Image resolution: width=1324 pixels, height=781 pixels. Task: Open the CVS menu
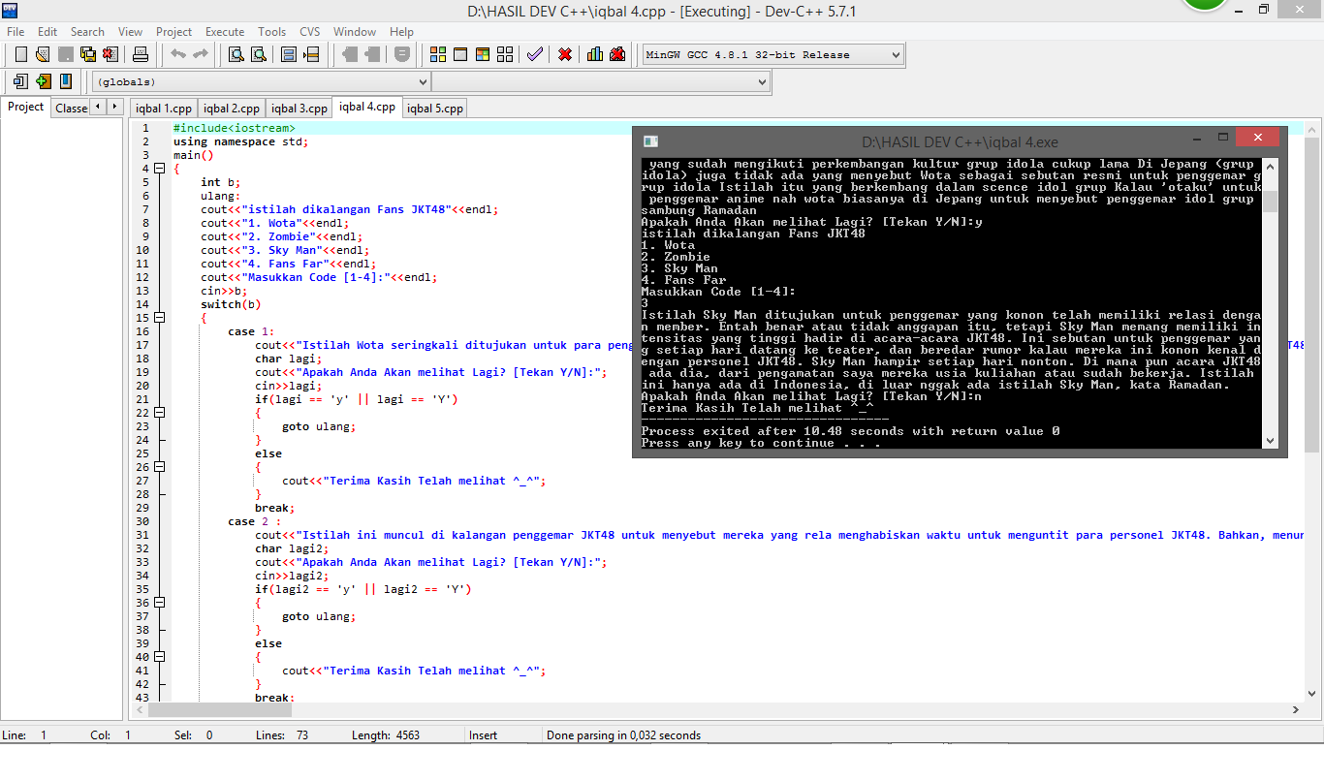[310, 32]
